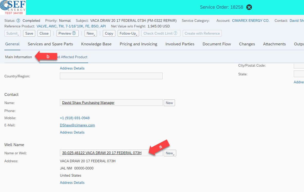
Task: Open Address Details under Contact E-Mail
Action: 72,132
